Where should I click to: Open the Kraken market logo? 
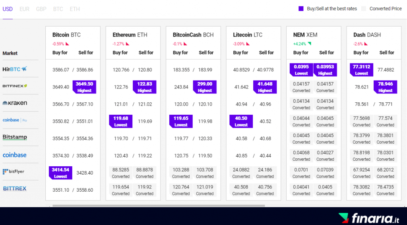(15, 103)
